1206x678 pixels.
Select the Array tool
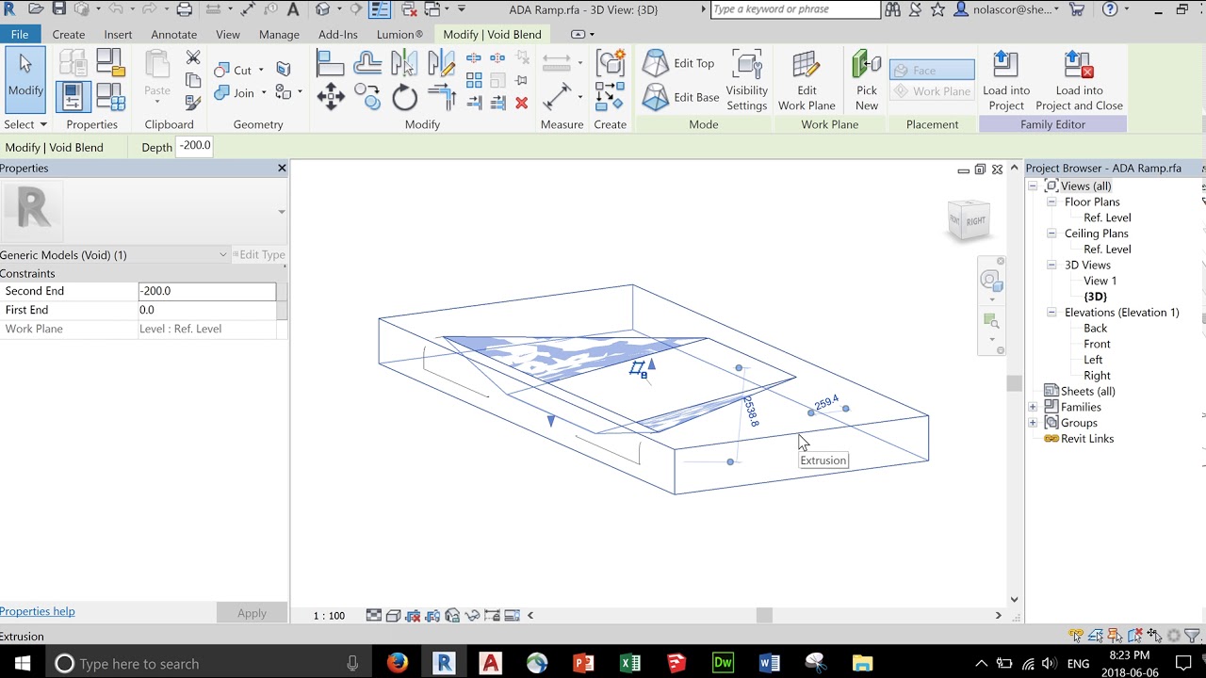(474, 80)
